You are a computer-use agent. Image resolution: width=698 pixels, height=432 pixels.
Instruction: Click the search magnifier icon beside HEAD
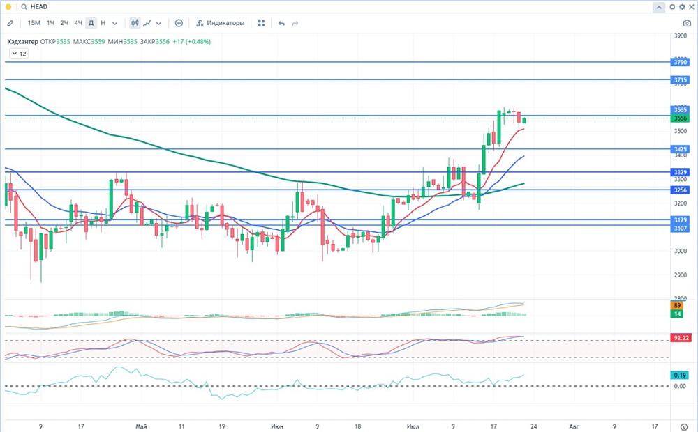point(24,7)
